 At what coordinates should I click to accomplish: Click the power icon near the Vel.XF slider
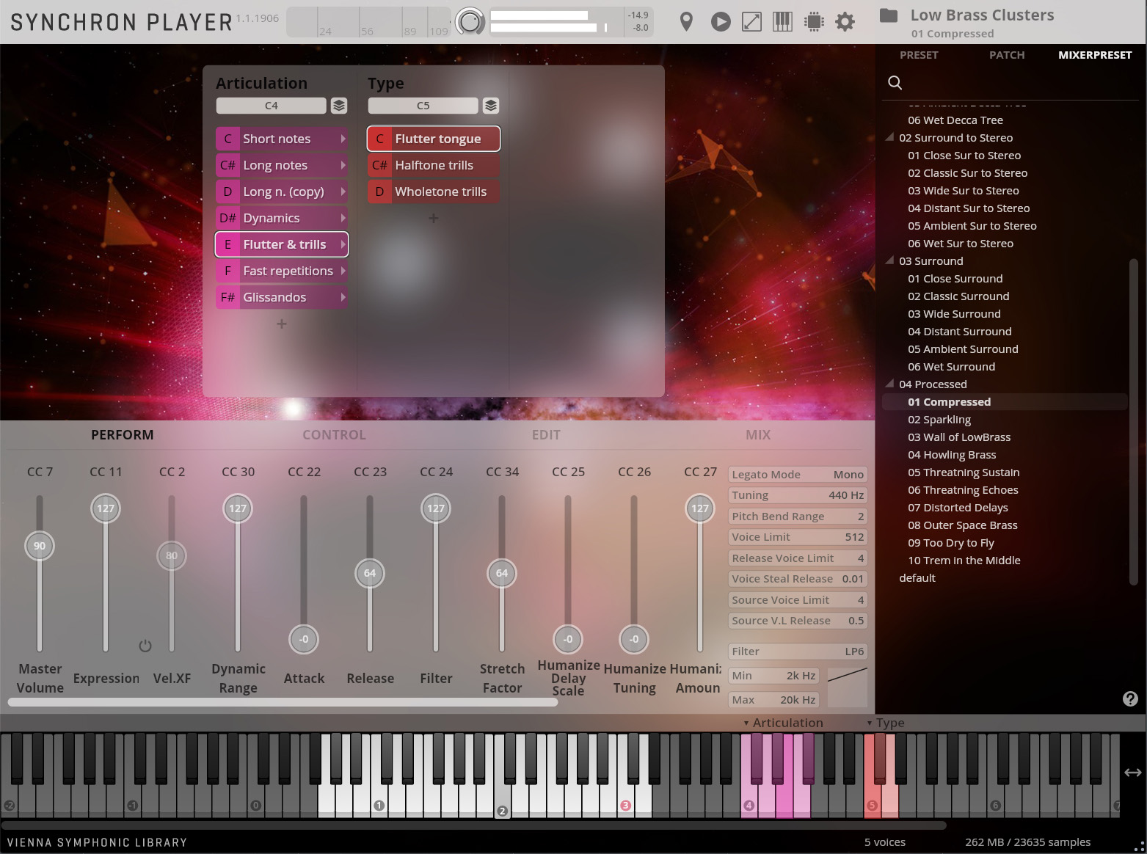tap(145, 646)
